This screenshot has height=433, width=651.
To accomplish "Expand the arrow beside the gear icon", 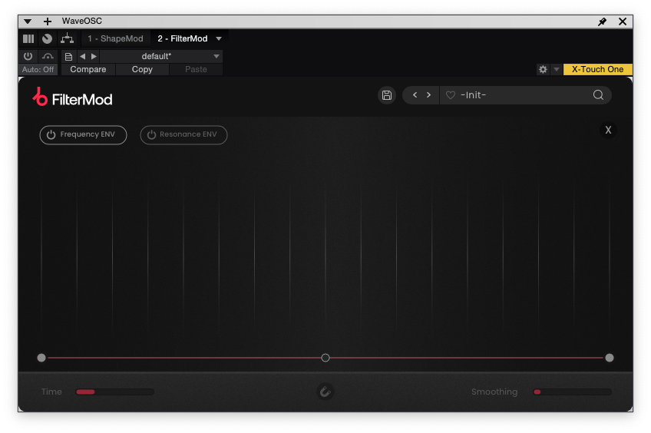I will (x=557, y=69).
